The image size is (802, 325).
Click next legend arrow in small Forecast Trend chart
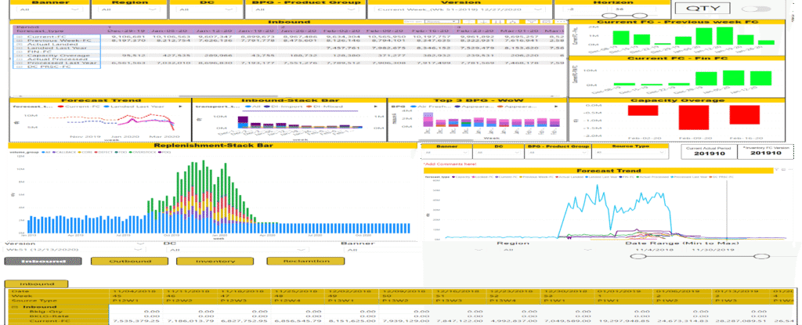click(x=181, y=107)
